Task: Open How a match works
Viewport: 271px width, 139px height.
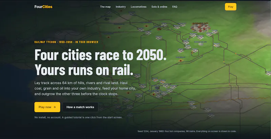Action: pos(80,107)
